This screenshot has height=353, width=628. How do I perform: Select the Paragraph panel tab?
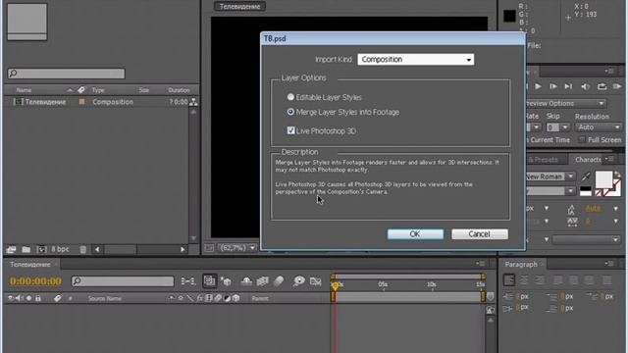[521, 264]
